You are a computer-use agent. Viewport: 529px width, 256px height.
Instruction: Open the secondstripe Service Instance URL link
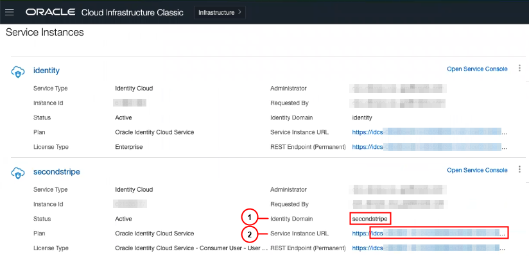coord(429,234)
